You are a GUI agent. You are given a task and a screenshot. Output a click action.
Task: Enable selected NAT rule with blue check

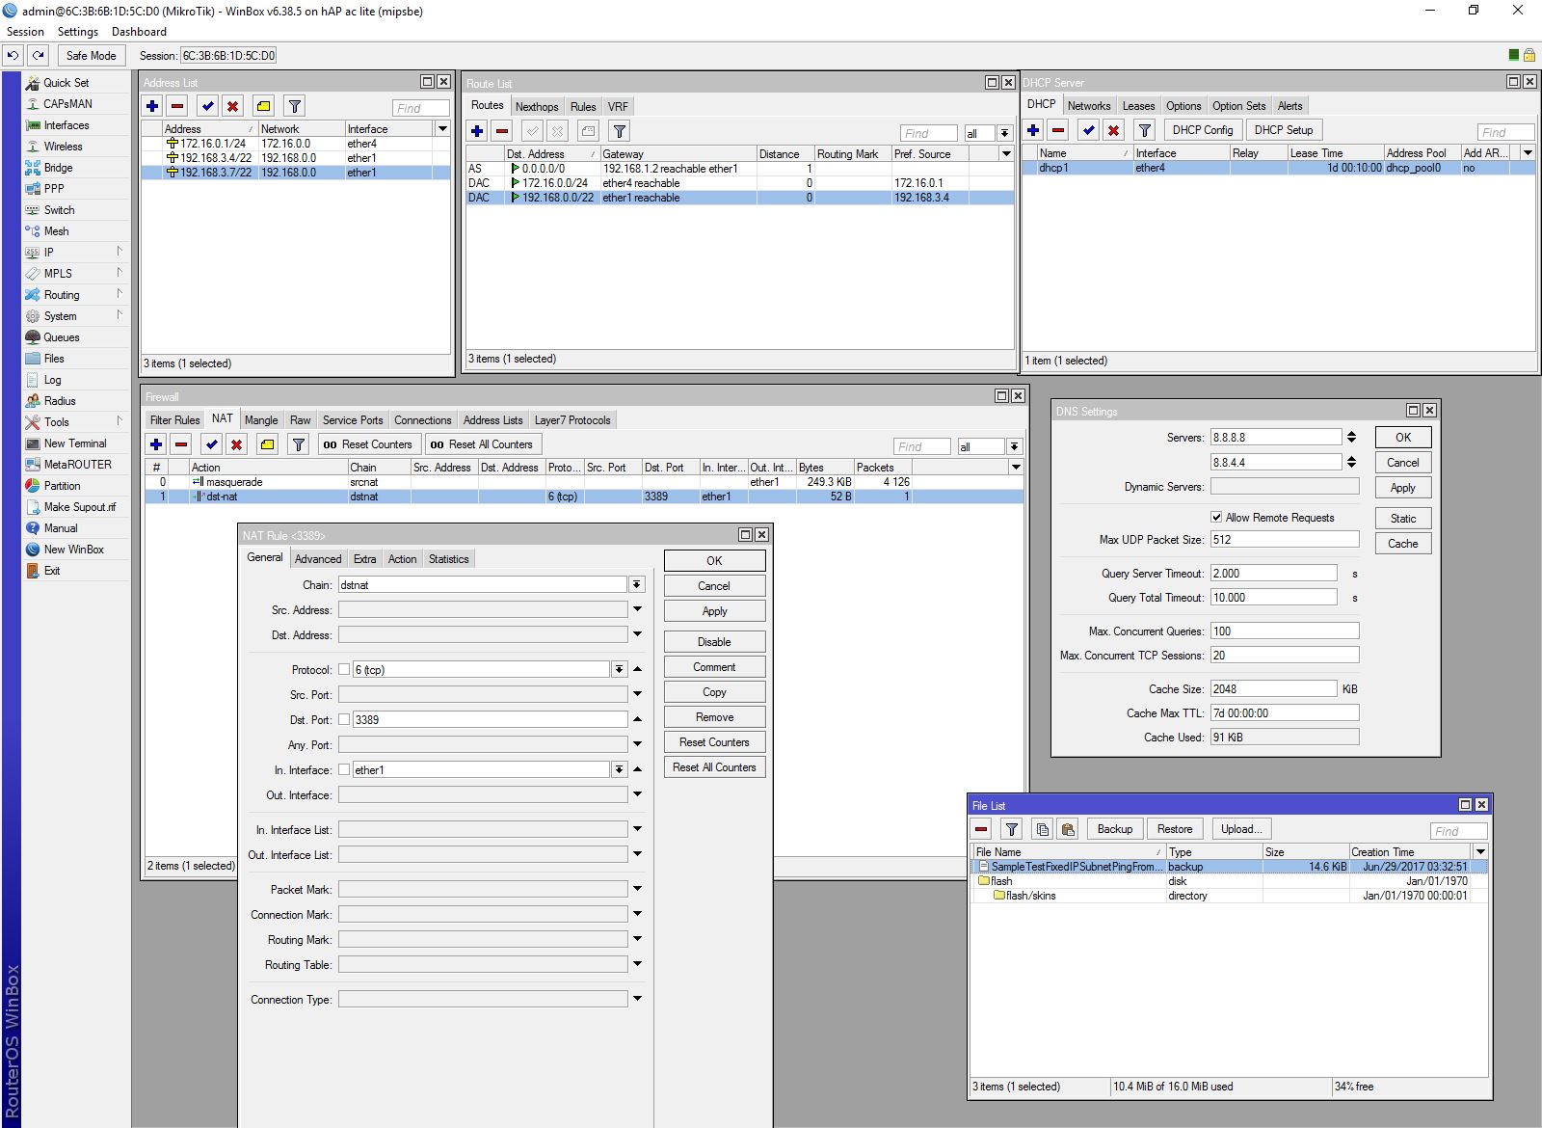pyautogui.click(x=211, y=444)
